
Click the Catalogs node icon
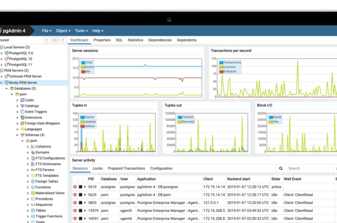coord(22,106)
